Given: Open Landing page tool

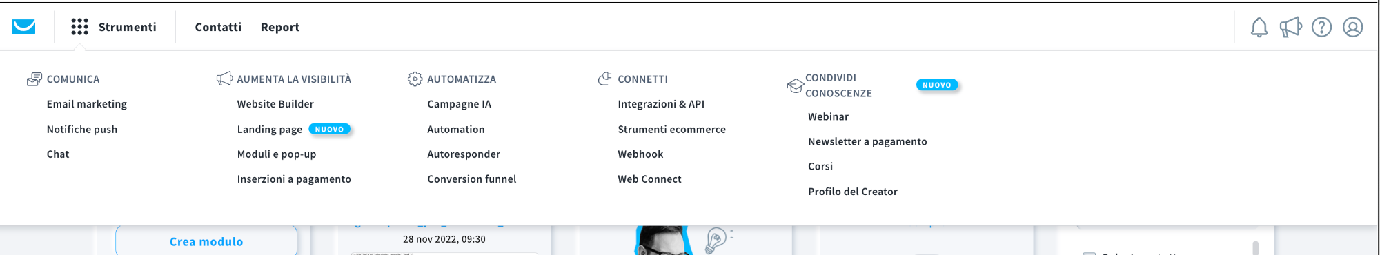Looking at the screenshot, I should pyautogui.click(x=270, y=130).
